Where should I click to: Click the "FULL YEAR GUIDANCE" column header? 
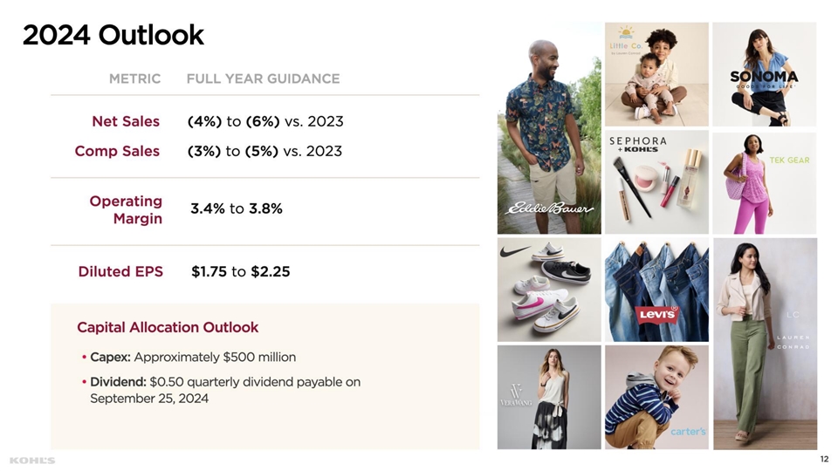point(263,78)
